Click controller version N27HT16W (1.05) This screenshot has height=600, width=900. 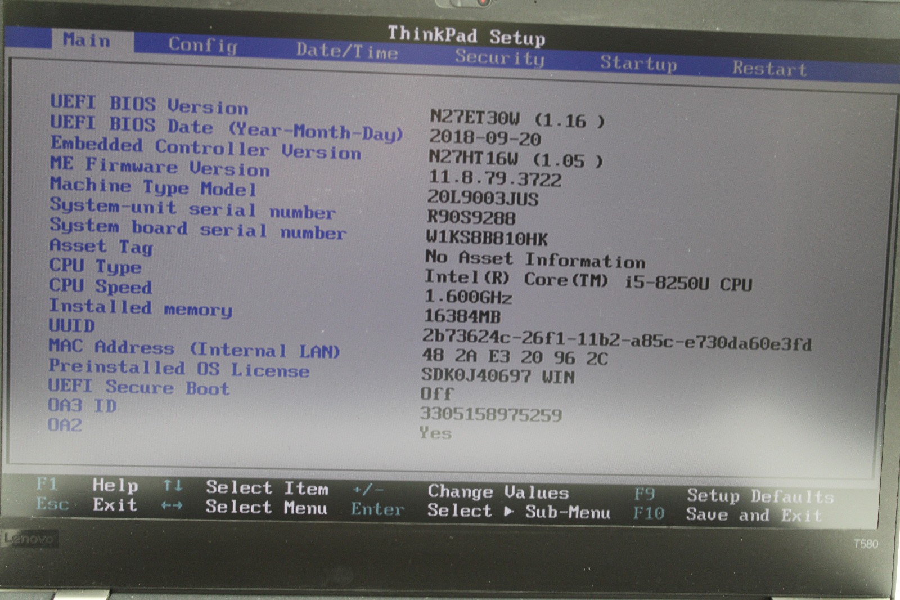tap(515, 159)
